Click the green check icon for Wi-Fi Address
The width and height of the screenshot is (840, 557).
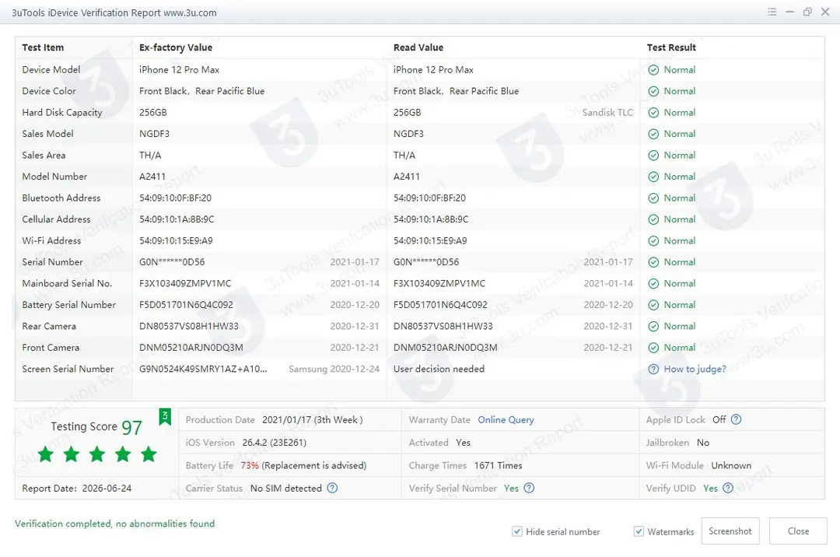pyautogui.click(x=653, y=241)
